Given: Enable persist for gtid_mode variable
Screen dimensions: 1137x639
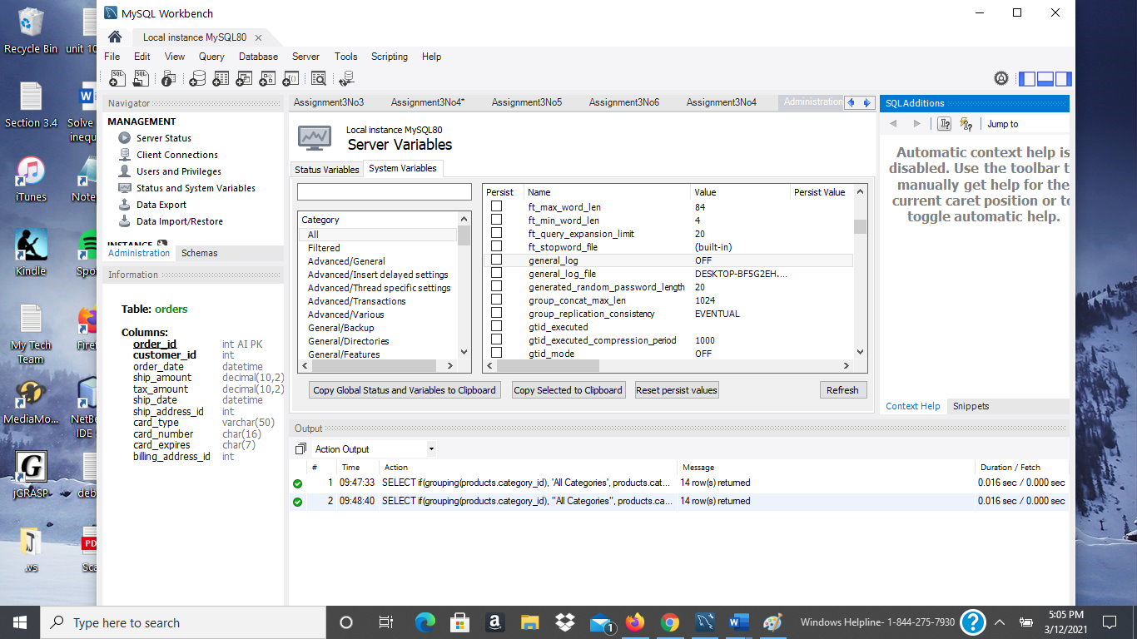Looking at the screenshot, I should (x=495, y=353).
